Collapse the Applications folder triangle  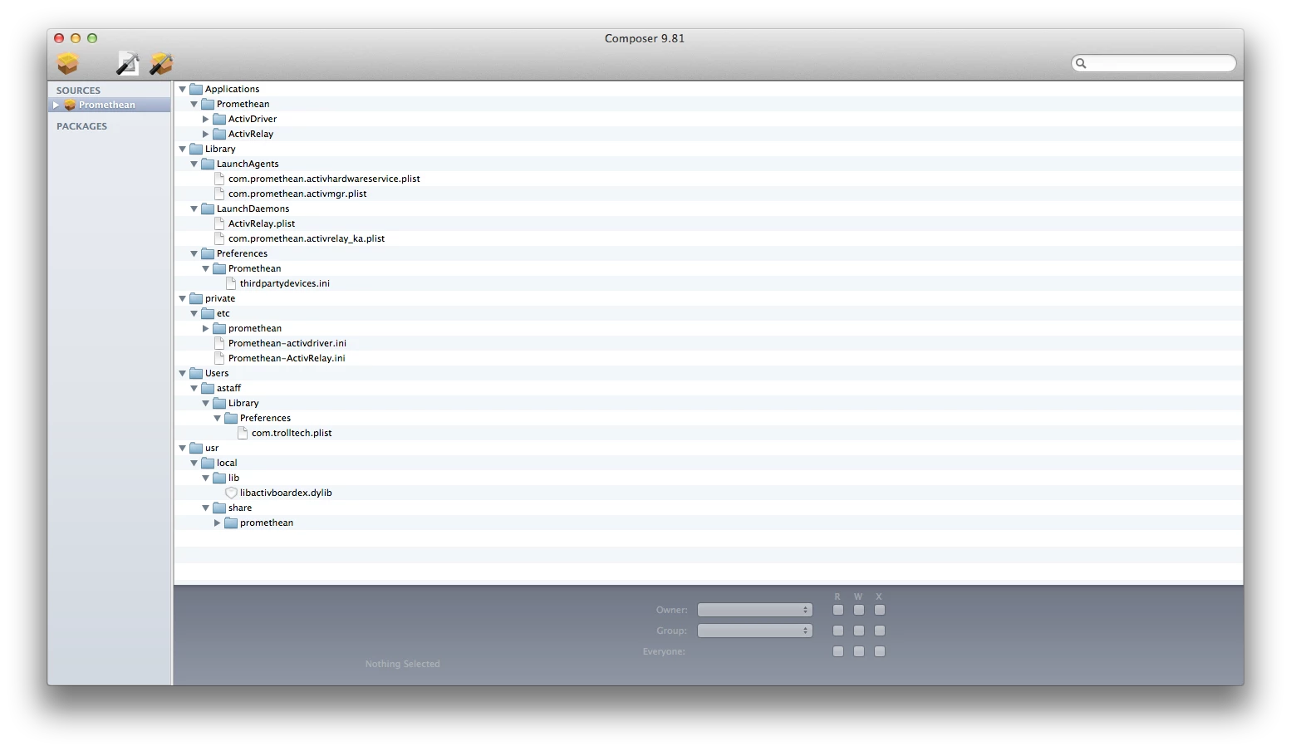182,89
